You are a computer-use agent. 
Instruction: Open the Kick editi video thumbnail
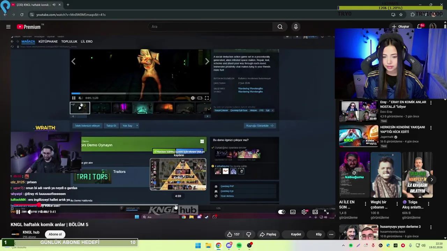point(359,136)
